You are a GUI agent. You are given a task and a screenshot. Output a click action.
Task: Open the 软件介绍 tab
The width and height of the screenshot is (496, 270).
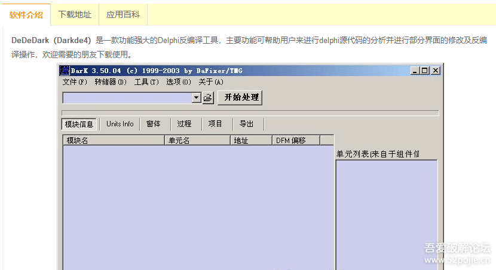[x=26, y=14]
